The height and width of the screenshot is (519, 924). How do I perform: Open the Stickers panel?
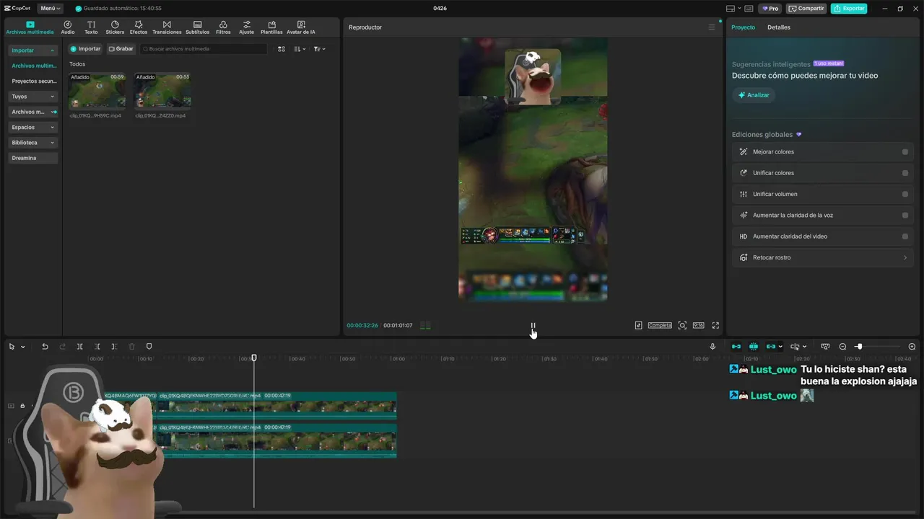[115, 27]
